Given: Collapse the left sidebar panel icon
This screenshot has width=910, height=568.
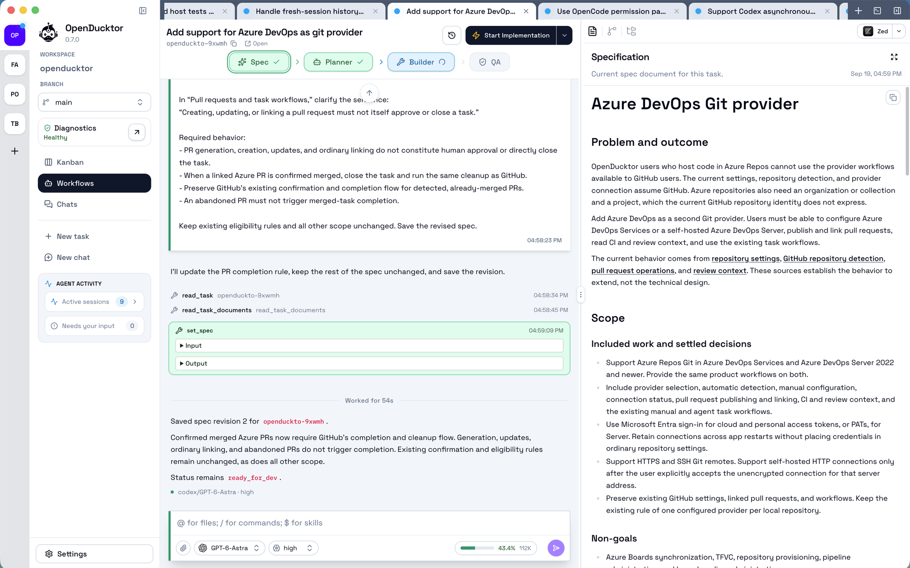Looking at the screenshot, I should coord(142,10).
